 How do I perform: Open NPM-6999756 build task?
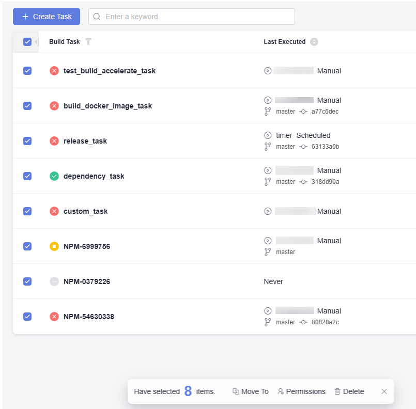point(87,246)
